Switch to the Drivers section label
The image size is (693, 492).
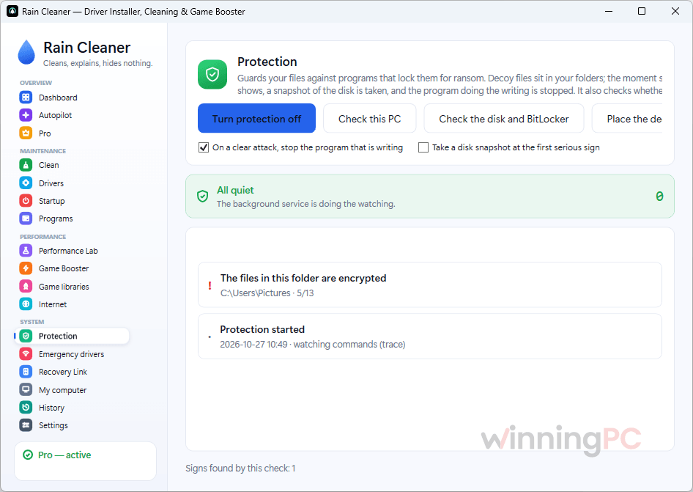(x=51, y=183)
